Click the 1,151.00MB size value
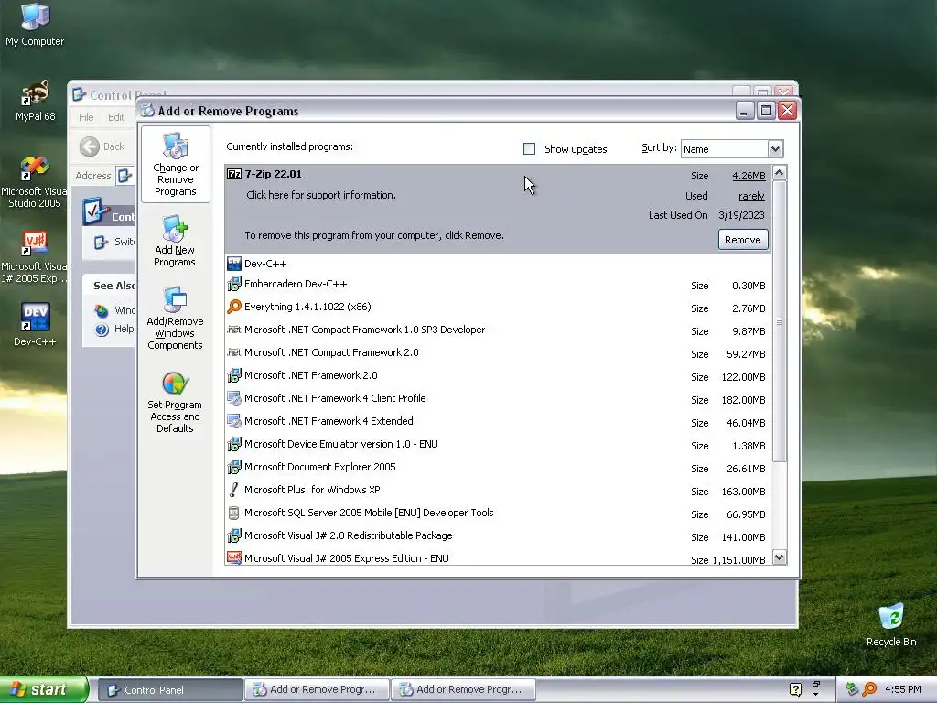Image resolution: width=937 pixels, height=703 pixels. point(738,560)
